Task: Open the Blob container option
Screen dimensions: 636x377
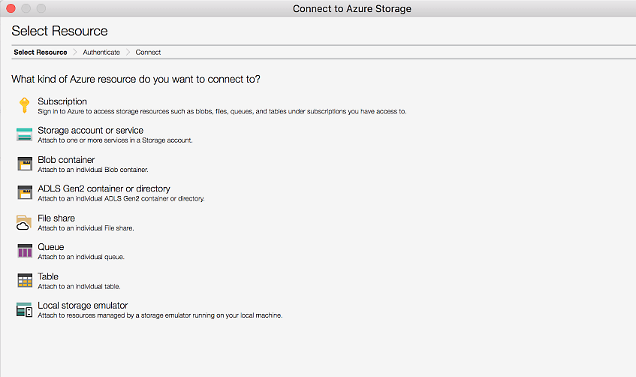Action: point(66,160)
